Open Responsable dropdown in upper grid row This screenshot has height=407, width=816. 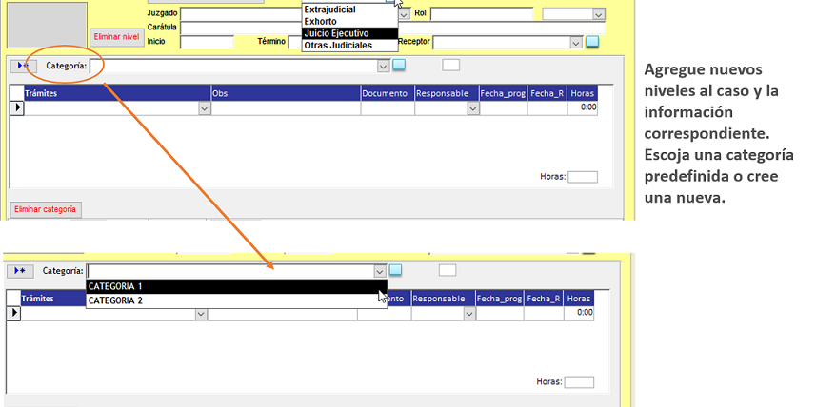point(472,109)
